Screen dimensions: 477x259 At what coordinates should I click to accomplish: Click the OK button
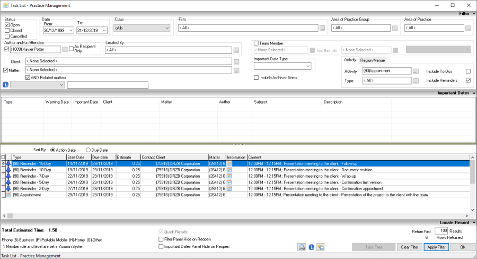(x=463, y=247)
